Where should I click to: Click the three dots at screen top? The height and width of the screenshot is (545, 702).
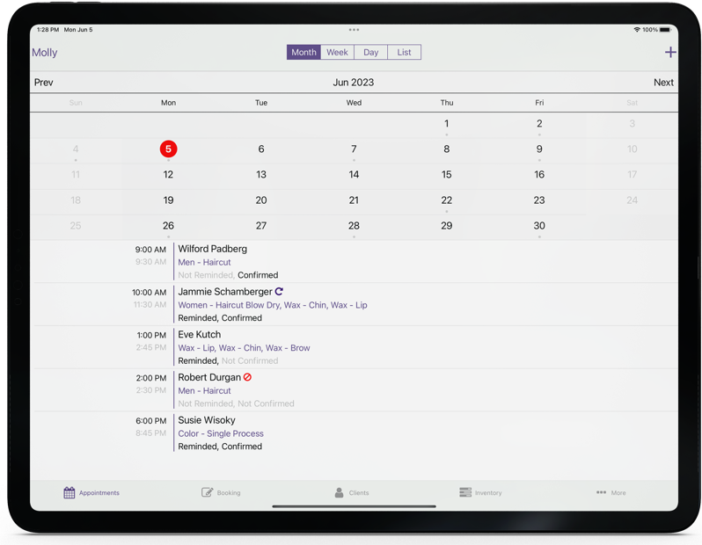[354, 30]
